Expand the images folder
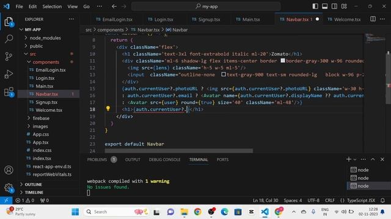 click(x=29, y=126)
